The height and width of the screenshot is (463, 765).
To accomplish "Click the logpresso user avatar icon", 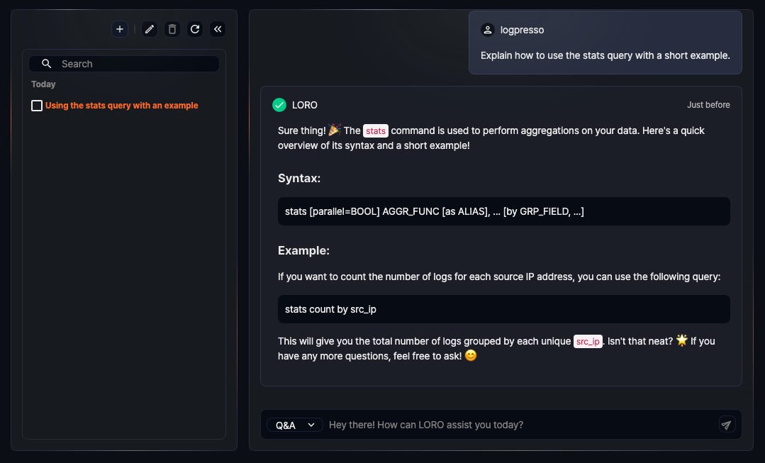I will (x=487, y=29).
